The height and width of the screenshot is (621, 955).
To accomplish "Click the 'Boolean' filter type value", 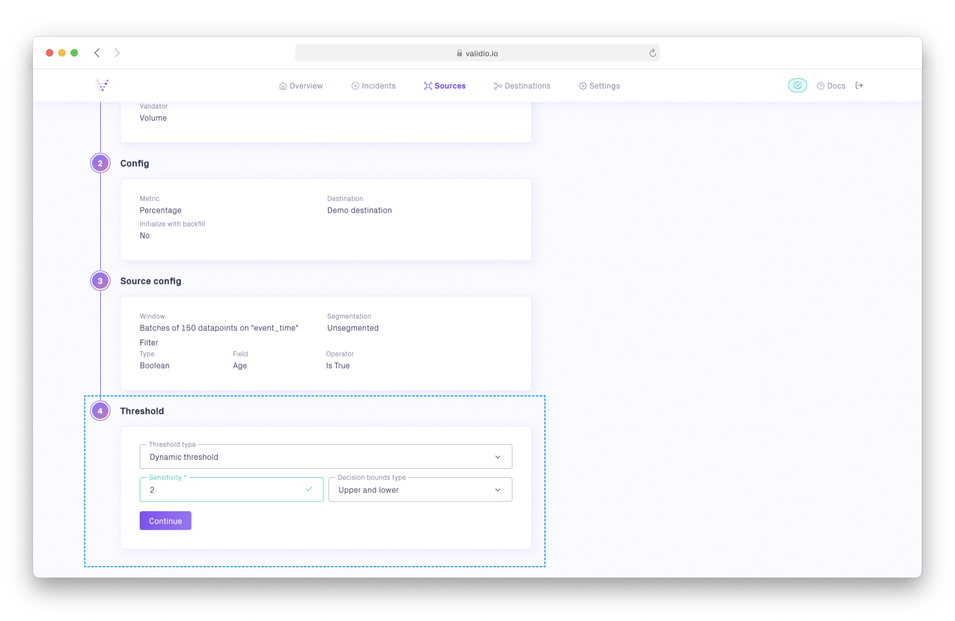I will pos(155,365).
